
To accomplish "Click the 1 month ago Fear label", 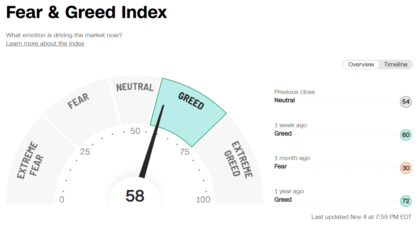I will [280, 166].
